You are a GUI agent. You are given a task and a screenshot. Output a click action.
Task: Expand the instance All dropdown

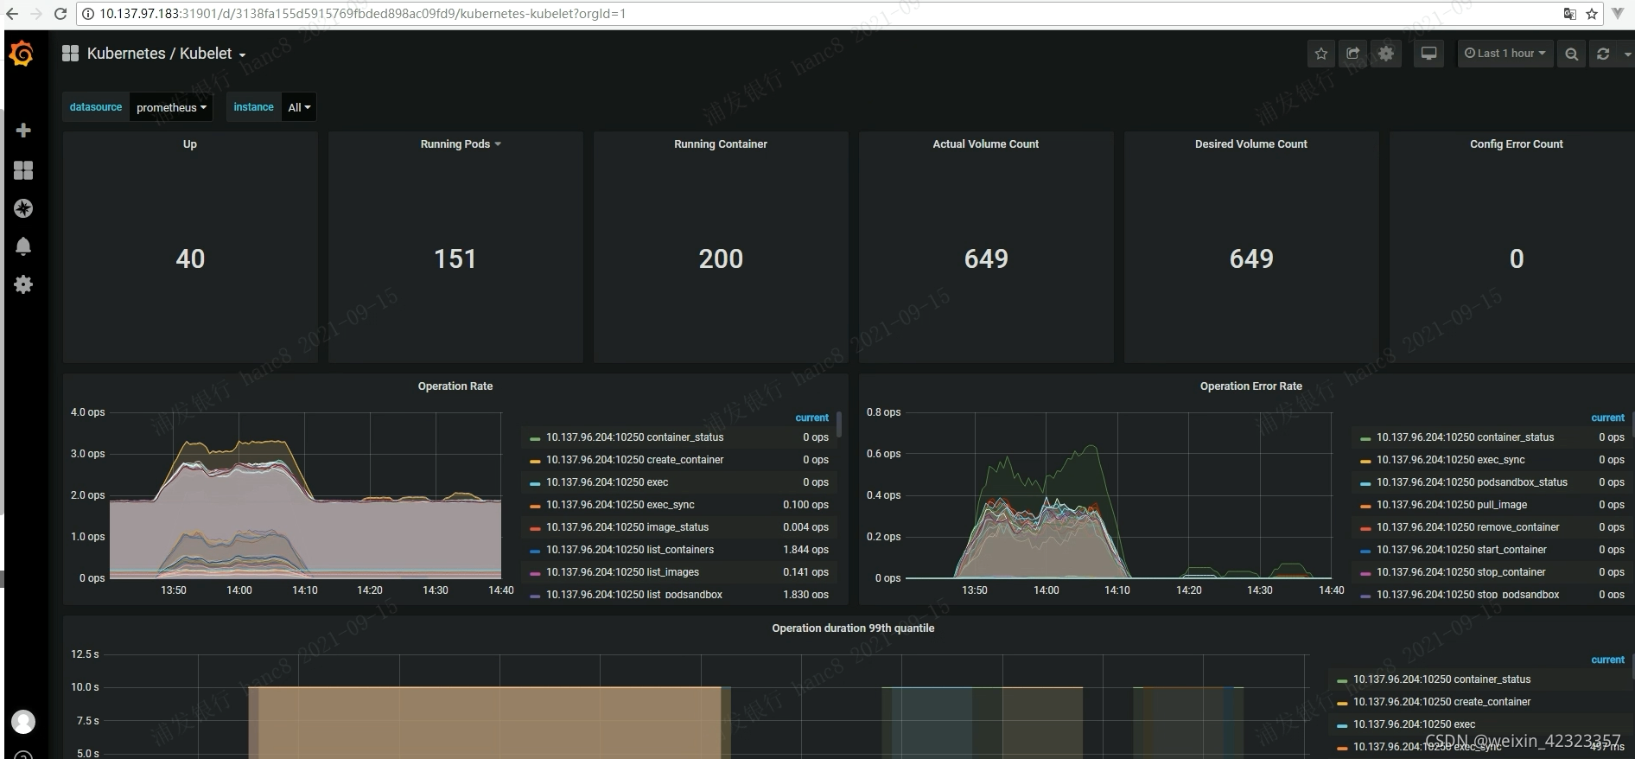click(x=299, y=107)
